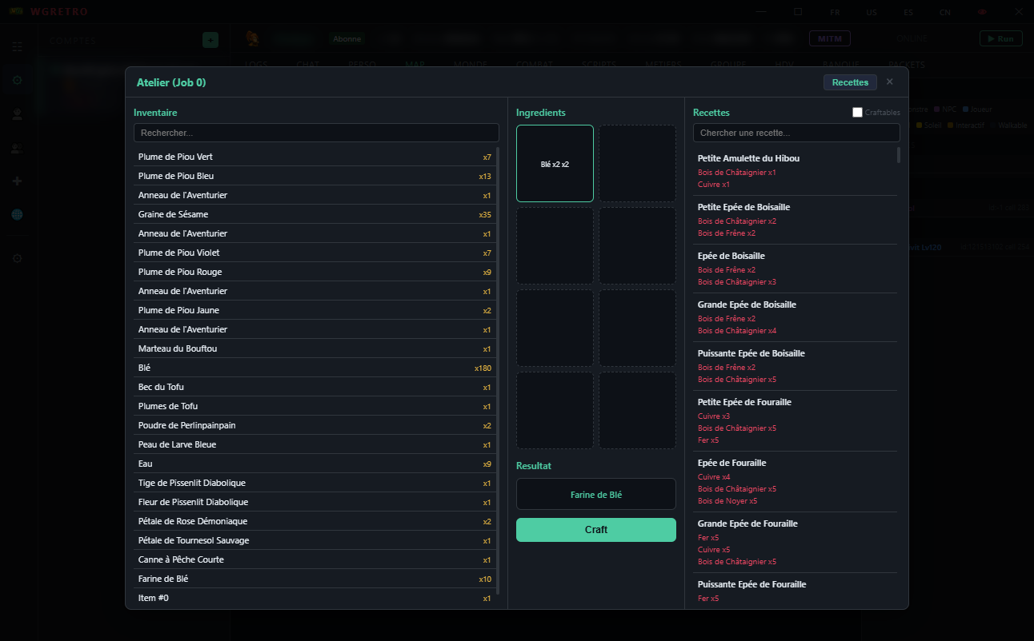Viewport: 1034px width, 641px height.
Task: Select Peau de Larve Bleue in inventory
Action: 315,444
